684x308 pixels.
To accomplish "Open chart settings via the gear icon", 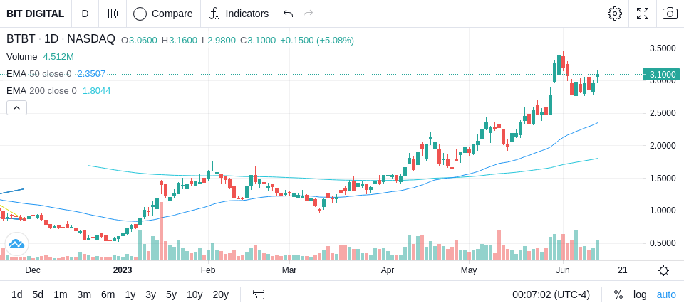I will click(x=615, y=14).
